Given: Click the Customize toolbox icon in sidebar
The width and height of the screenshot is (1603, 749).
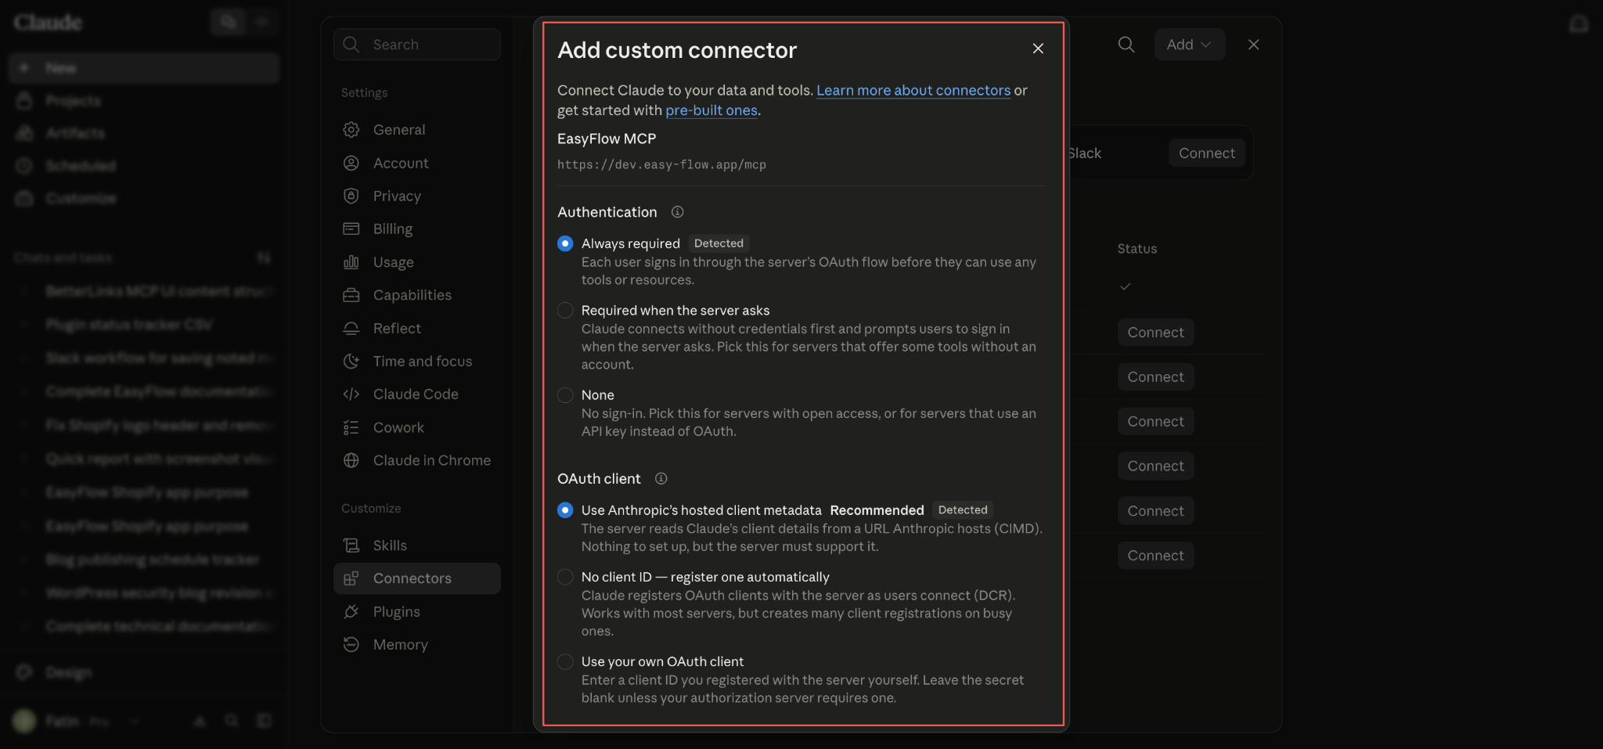Looking at the screenshot, I should pyautogui.click(x=24, y=198).
